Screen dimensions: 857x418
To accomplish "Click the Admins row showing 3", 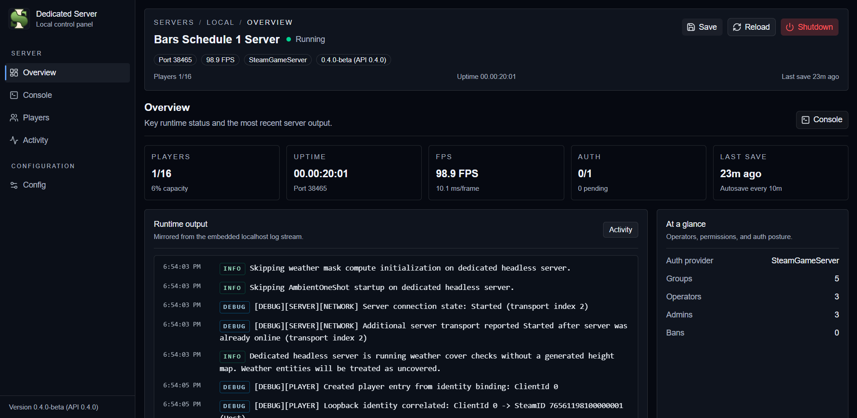I will (x=753, y=315).
